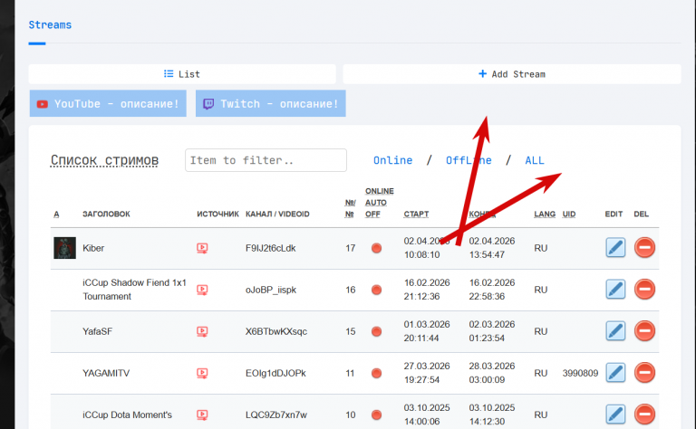Click the edit pencil for YafaSF
696x429 pixels.
[x=615, y=330]
